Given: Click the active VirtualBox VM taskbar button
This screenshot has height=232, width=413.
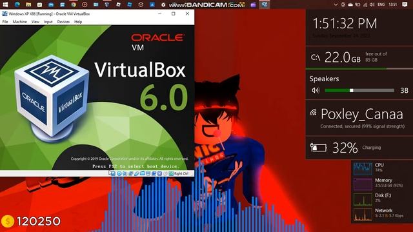Looking at the screenshot, I should pyautogui.click(x=264, y=5).
